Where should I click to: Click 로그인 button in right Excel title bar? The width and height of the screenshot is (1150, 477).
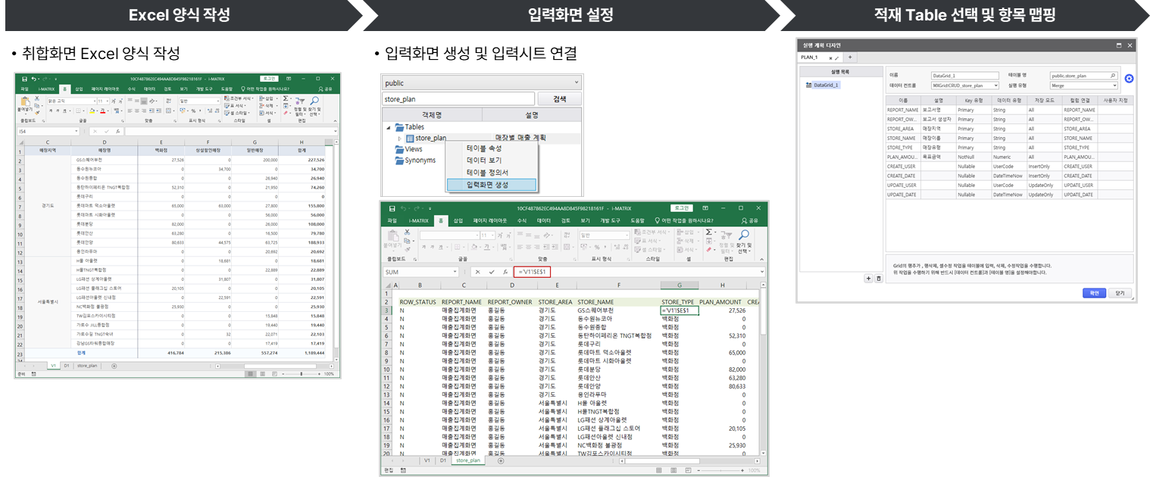click(x=681, y=208)
